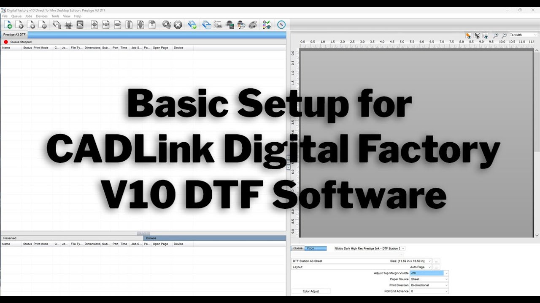540x303 pixels.
Task: Open the Queue menu
Action: pyautogui.click(x=16, y=16)
